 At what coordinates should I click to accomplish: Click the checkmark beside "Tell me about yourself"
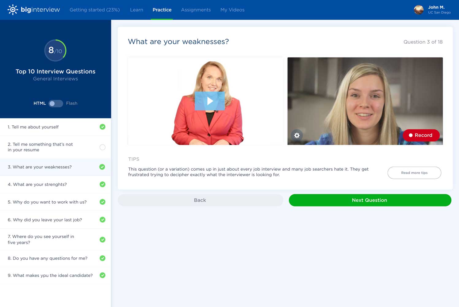pyautogui.click(x=102, y=127)
